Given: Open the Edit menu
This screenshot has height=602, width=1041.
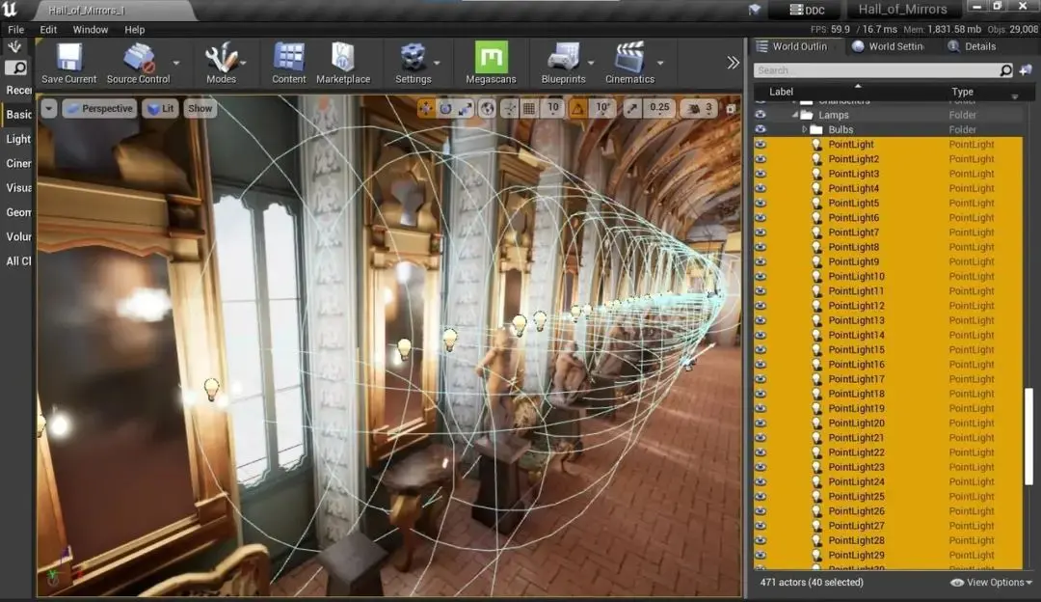Looking at the screenshot, I should click(48, 29).
